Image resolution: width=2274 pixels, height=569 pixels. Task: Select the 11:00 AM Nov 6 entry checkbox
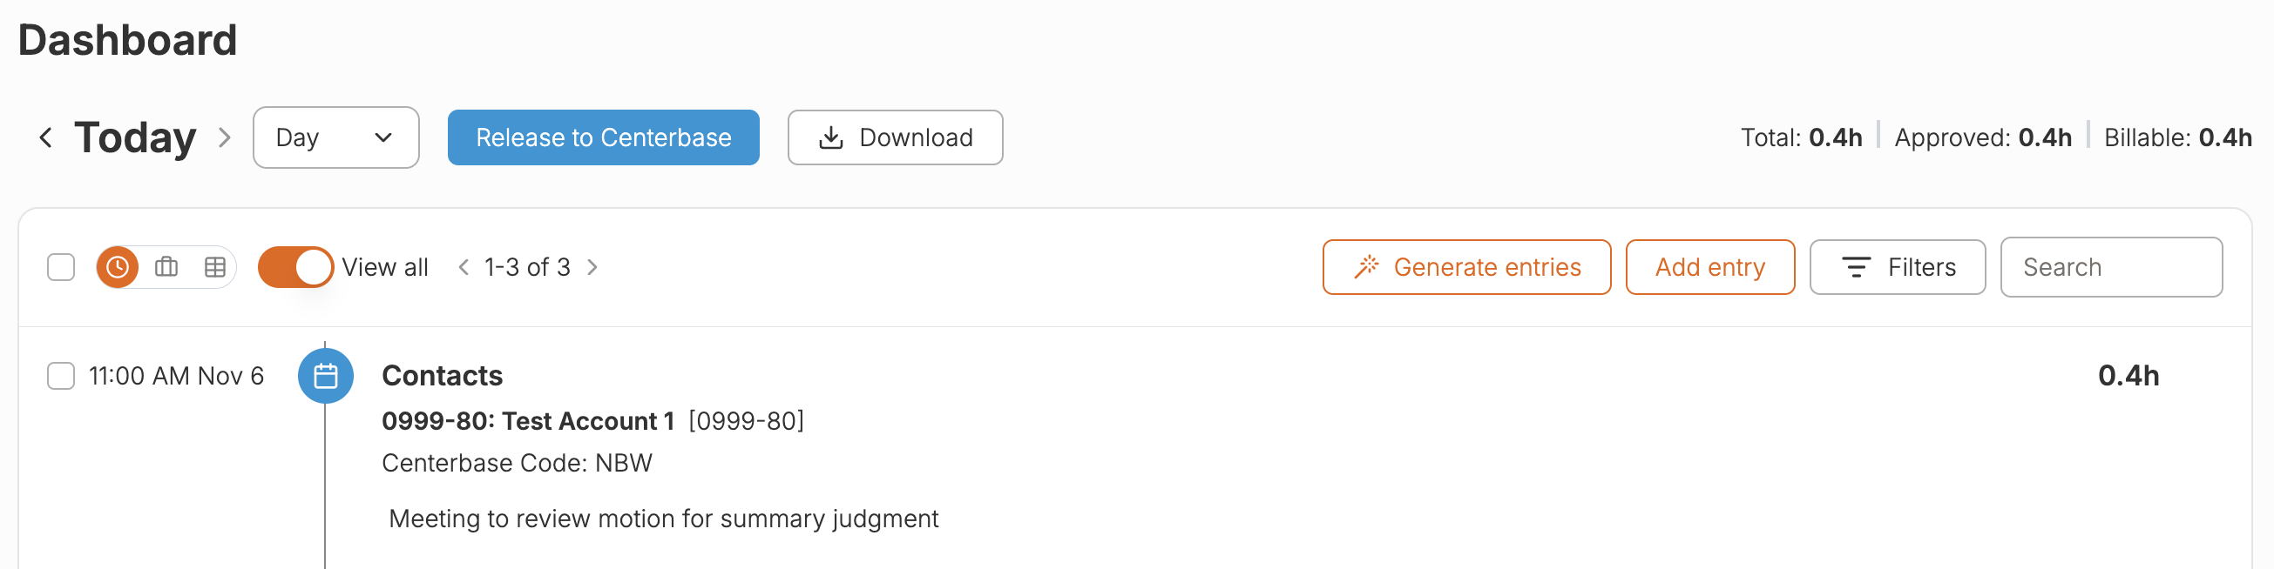coord(61,376)
